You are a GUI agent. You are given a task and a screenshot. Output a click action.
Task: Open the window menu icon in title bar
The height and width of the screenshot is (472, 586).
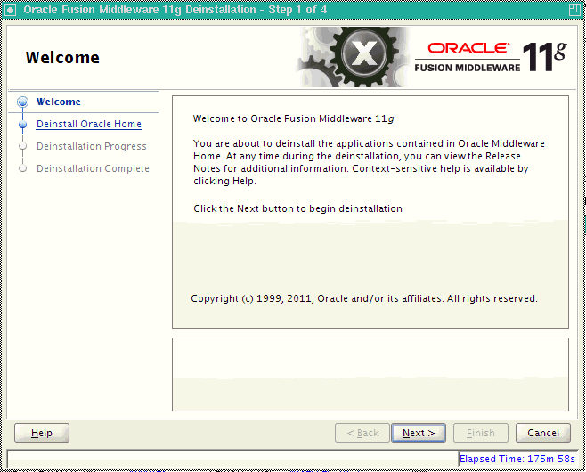10,10
